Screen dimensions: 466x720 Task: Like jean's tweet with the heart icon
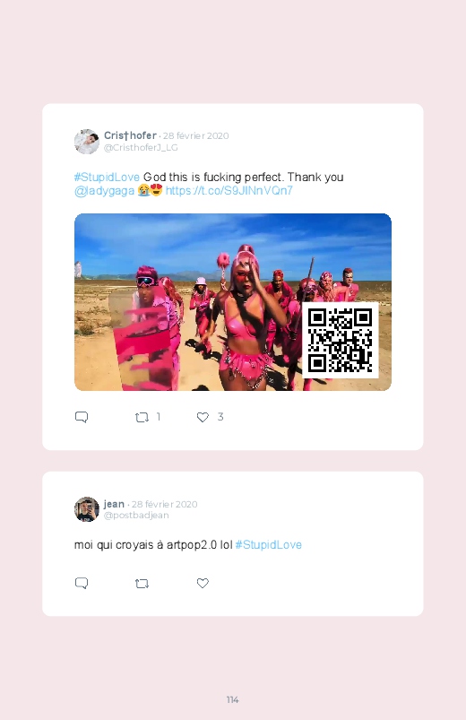(203, 583)
